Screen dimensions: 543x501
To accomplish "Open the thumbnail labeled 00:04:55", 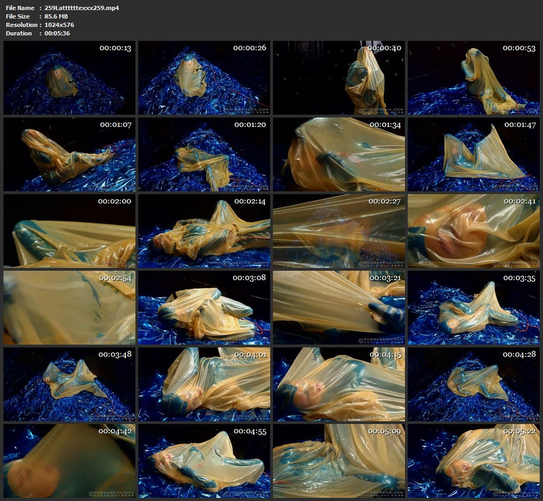I will [204, 461].
